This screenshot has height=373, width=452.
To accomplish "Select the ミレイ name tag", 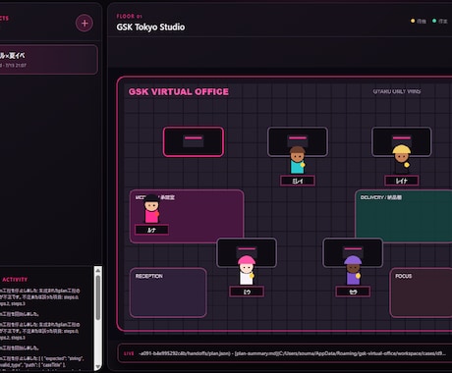I will [298, 181].
